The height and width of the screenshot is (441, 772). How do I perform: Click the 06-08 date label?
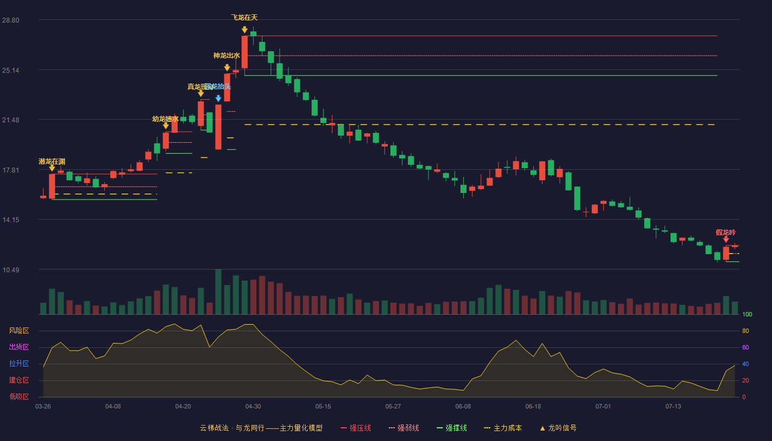point(463,406)
